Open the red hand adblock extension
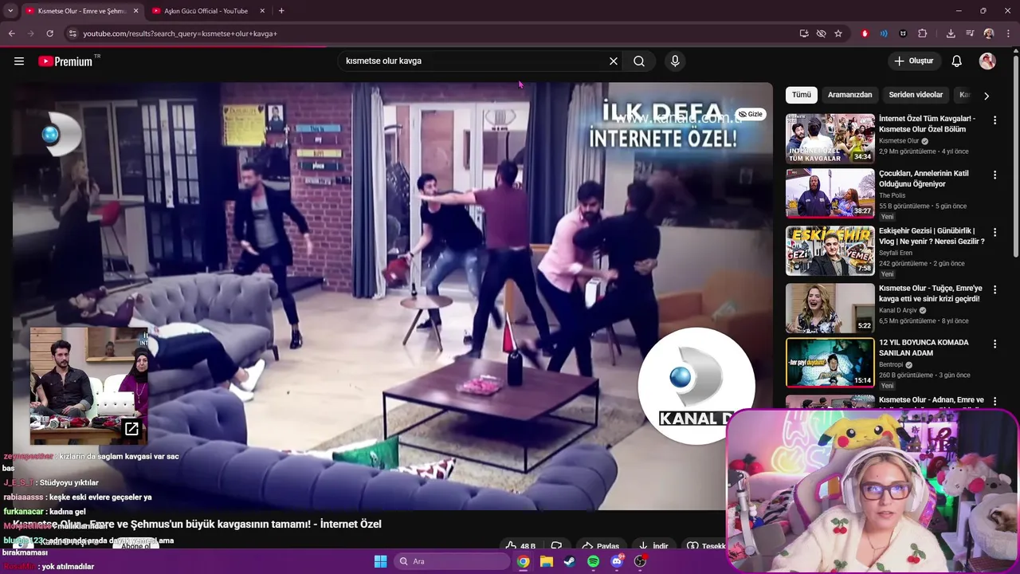 coord(865,33)
